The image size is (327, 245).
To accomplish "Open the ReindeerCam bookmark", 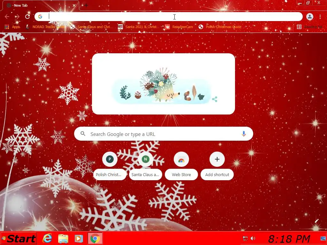I will (x=179, y=27).
